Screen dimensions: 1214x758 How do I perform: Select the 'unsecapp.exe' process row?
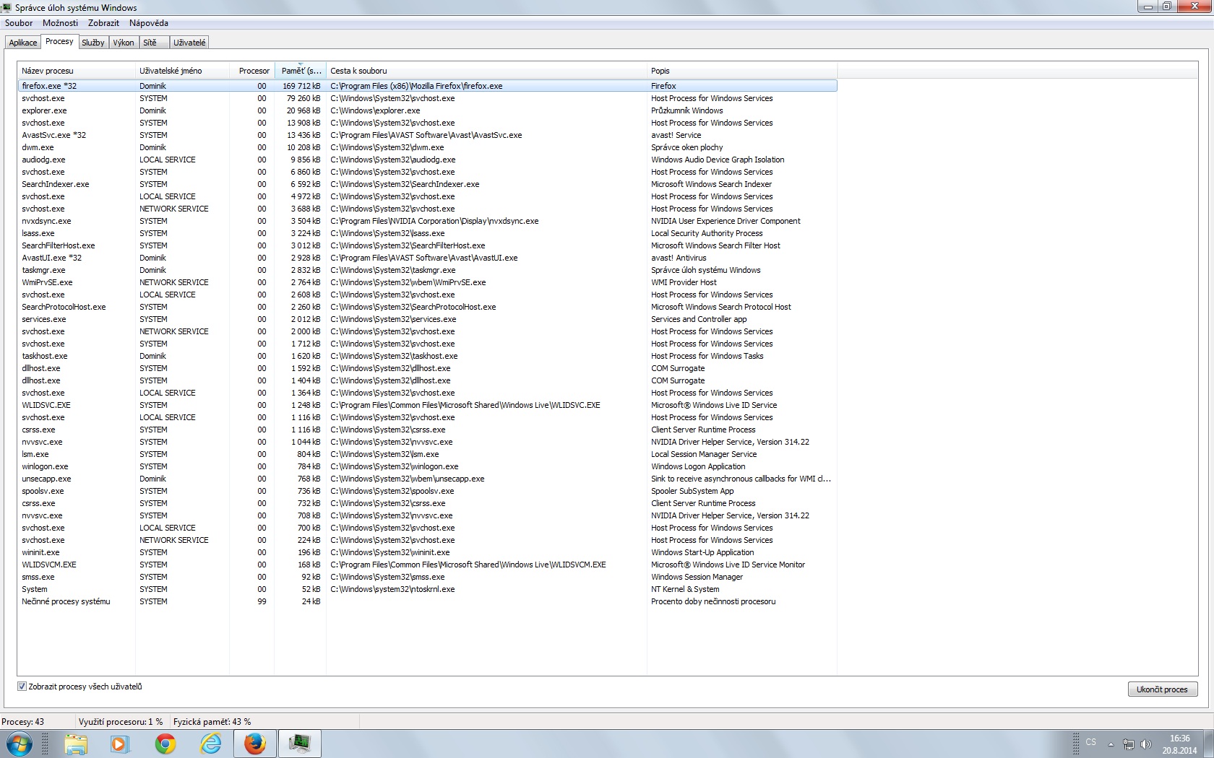point(428,479)
